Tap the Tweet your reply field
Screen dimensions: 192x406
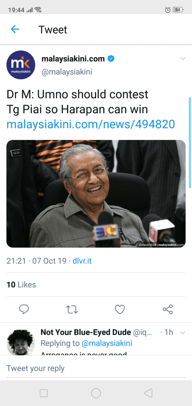click(96, 368)
